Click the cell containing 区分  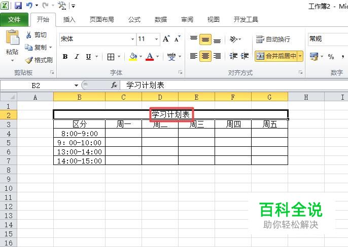pos(79,124)
